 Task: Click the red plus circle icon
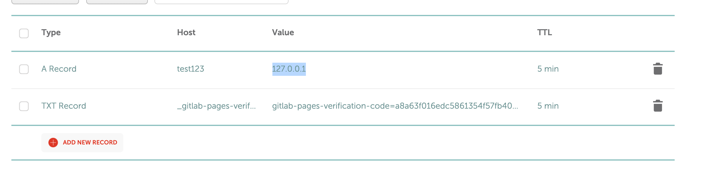(53, 143)
